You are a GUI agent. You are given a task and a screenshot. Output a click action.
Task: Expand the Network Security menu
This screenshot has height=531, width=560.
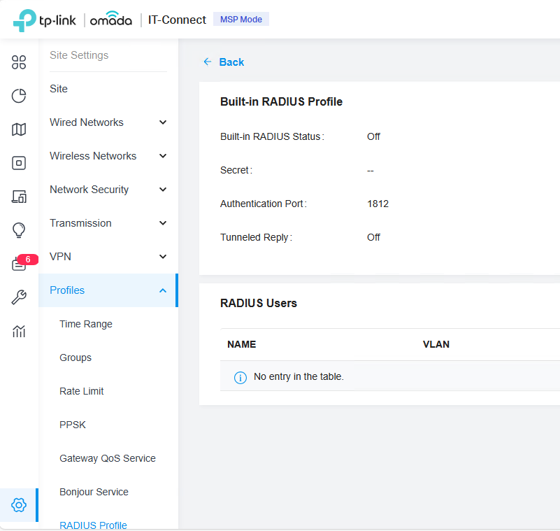pyautogui.click(x=108, y=190)
